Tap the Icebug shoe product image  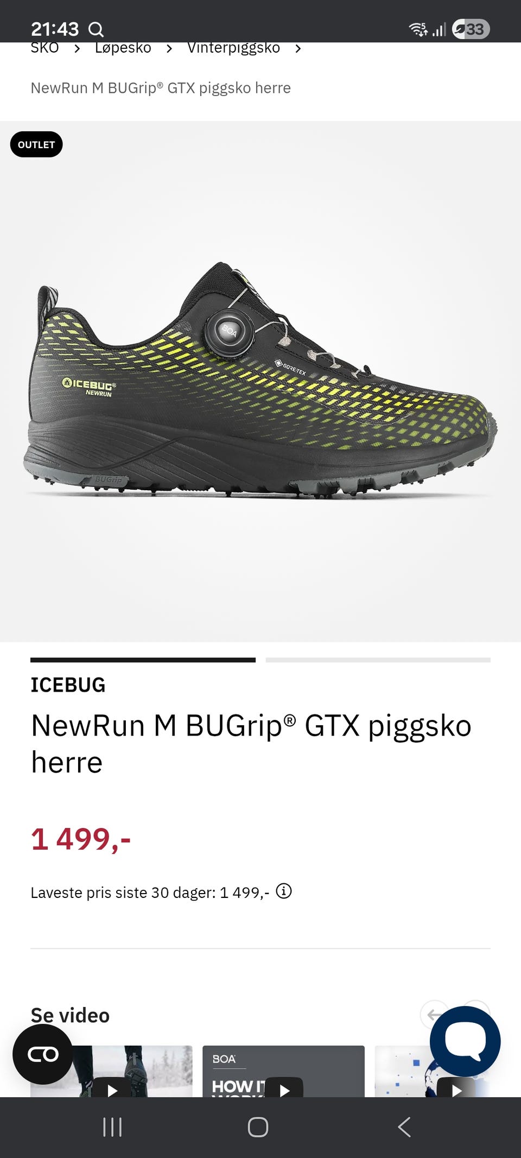260,381
